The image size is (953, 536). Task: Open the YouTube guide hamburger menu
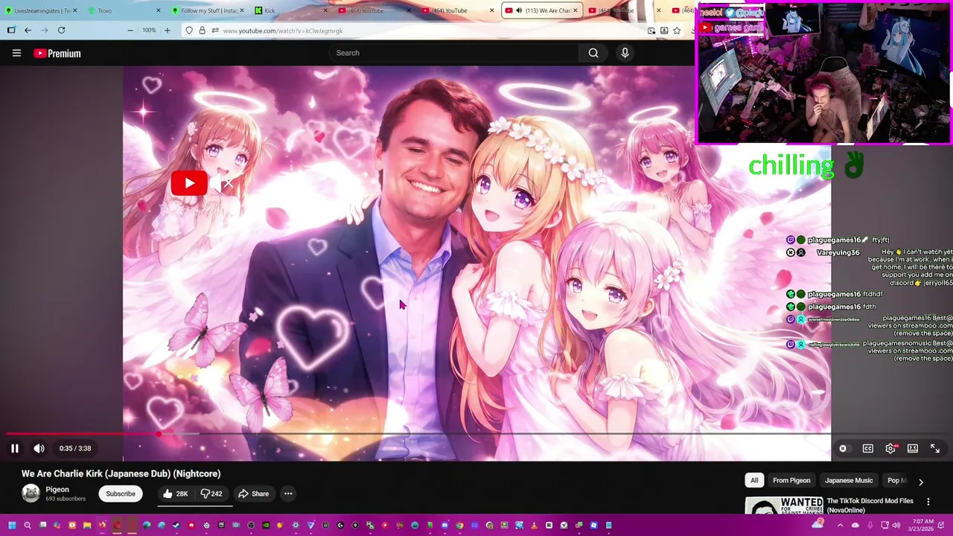tap(16, 53)
